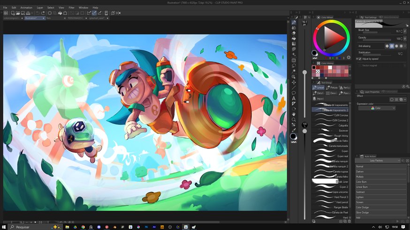Click the Brush Size stepper arrows

coord(402,31)
